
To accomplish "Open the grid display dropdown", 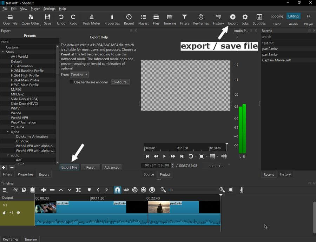I will [218, 156].
